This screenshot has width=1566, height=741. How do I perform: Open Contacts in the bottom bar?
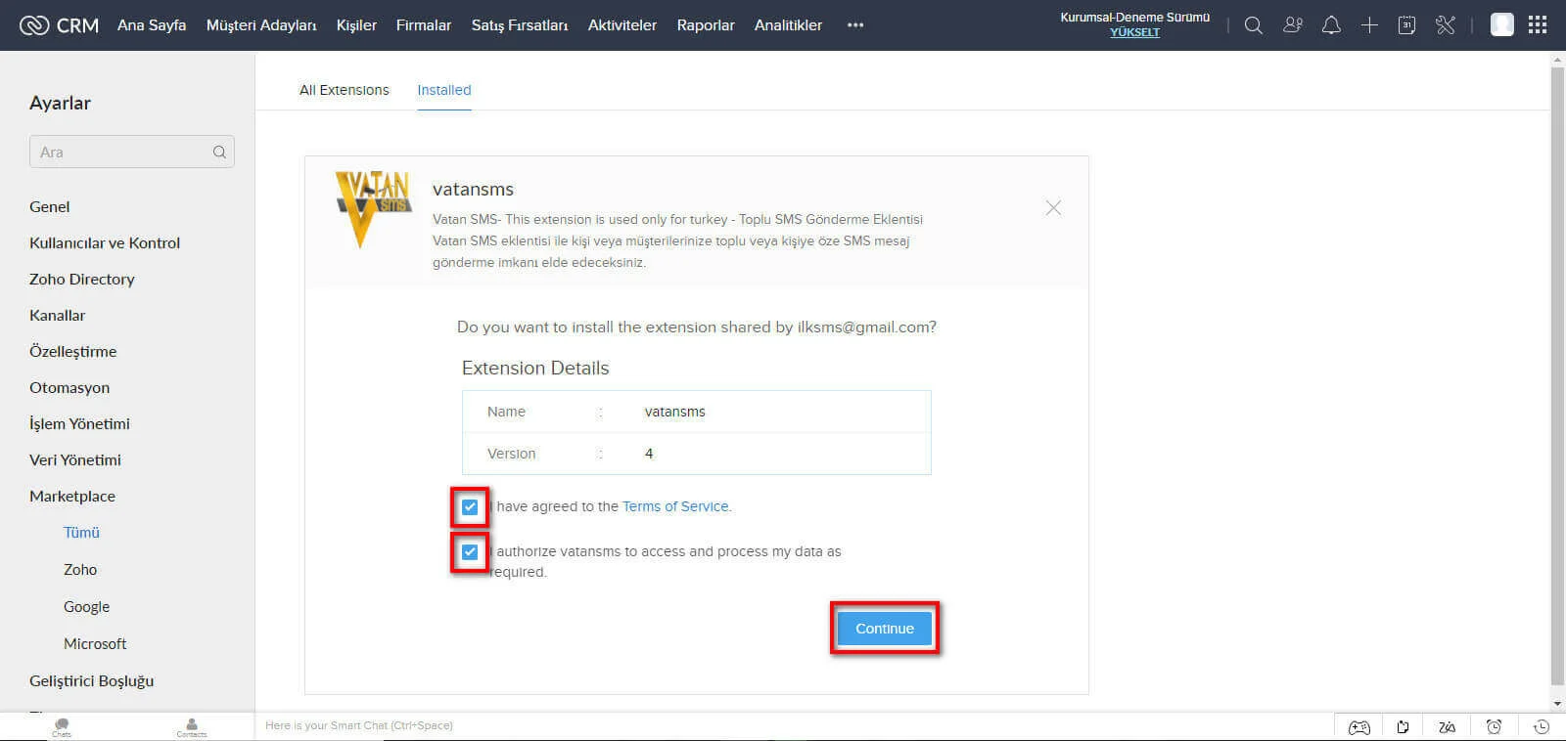(x=191, y=727)
